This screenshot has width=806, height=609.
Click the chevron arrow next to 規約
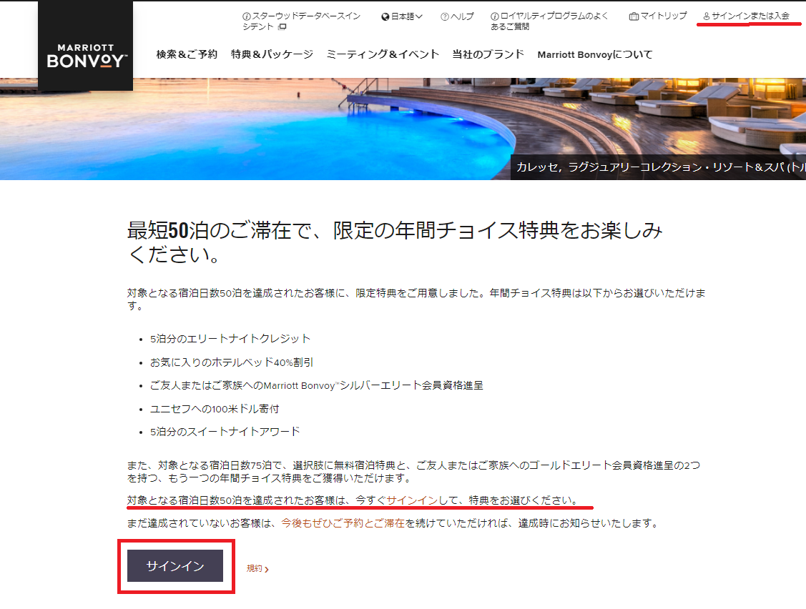[x=266, y=570]
